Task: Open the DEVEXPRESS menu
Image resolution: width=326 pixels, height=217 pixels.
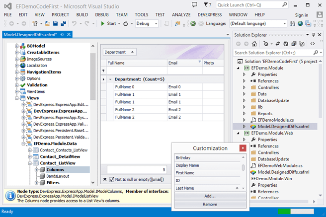Action: pos(211,15)
